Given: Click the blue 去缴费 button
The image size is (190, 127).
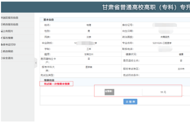Looking at the screenshot, I should pyautogui.click(x=130, y=102).
